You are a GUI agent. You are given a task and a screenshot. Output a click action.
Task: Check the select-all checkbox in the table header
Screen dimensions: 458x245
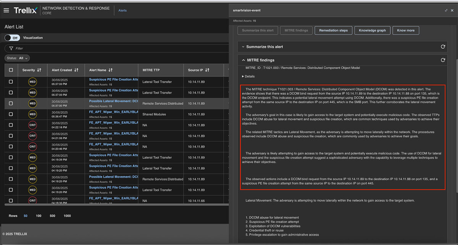pos(11,70)
